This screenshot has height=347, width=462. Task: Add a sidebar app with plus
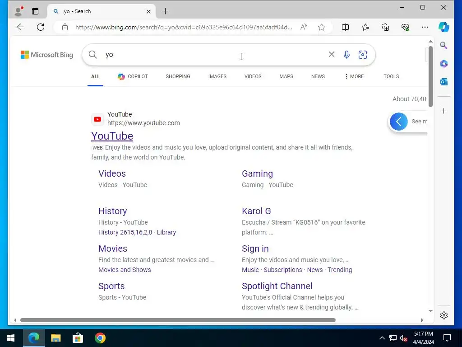pyautogui.click(x=444, y=111)
